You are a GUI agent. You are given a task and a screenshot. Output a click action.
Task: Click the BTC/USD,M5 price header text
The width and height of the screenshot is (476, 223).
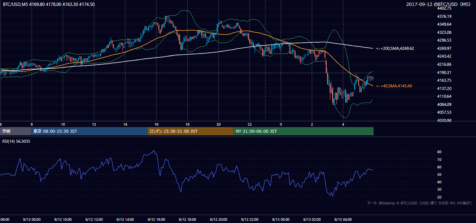(49, 4)
